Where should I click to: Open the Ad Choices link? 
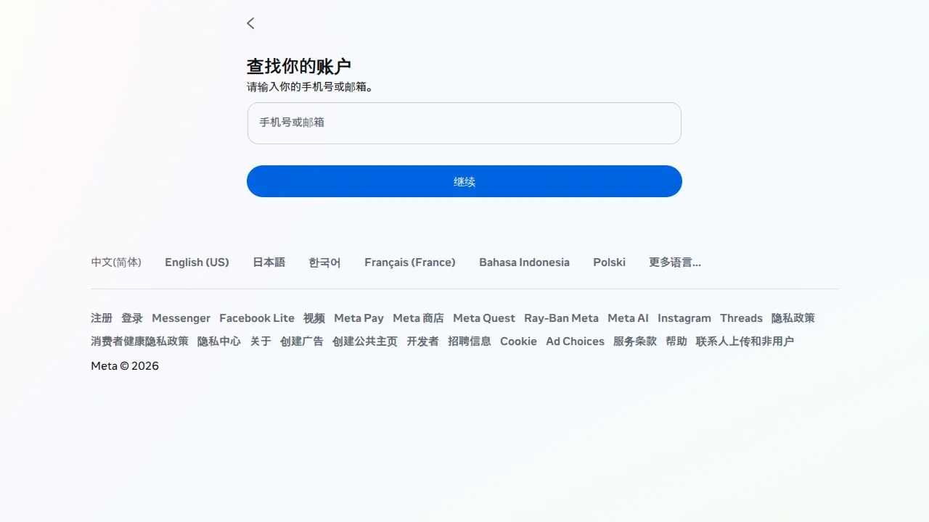coord(575,341)
